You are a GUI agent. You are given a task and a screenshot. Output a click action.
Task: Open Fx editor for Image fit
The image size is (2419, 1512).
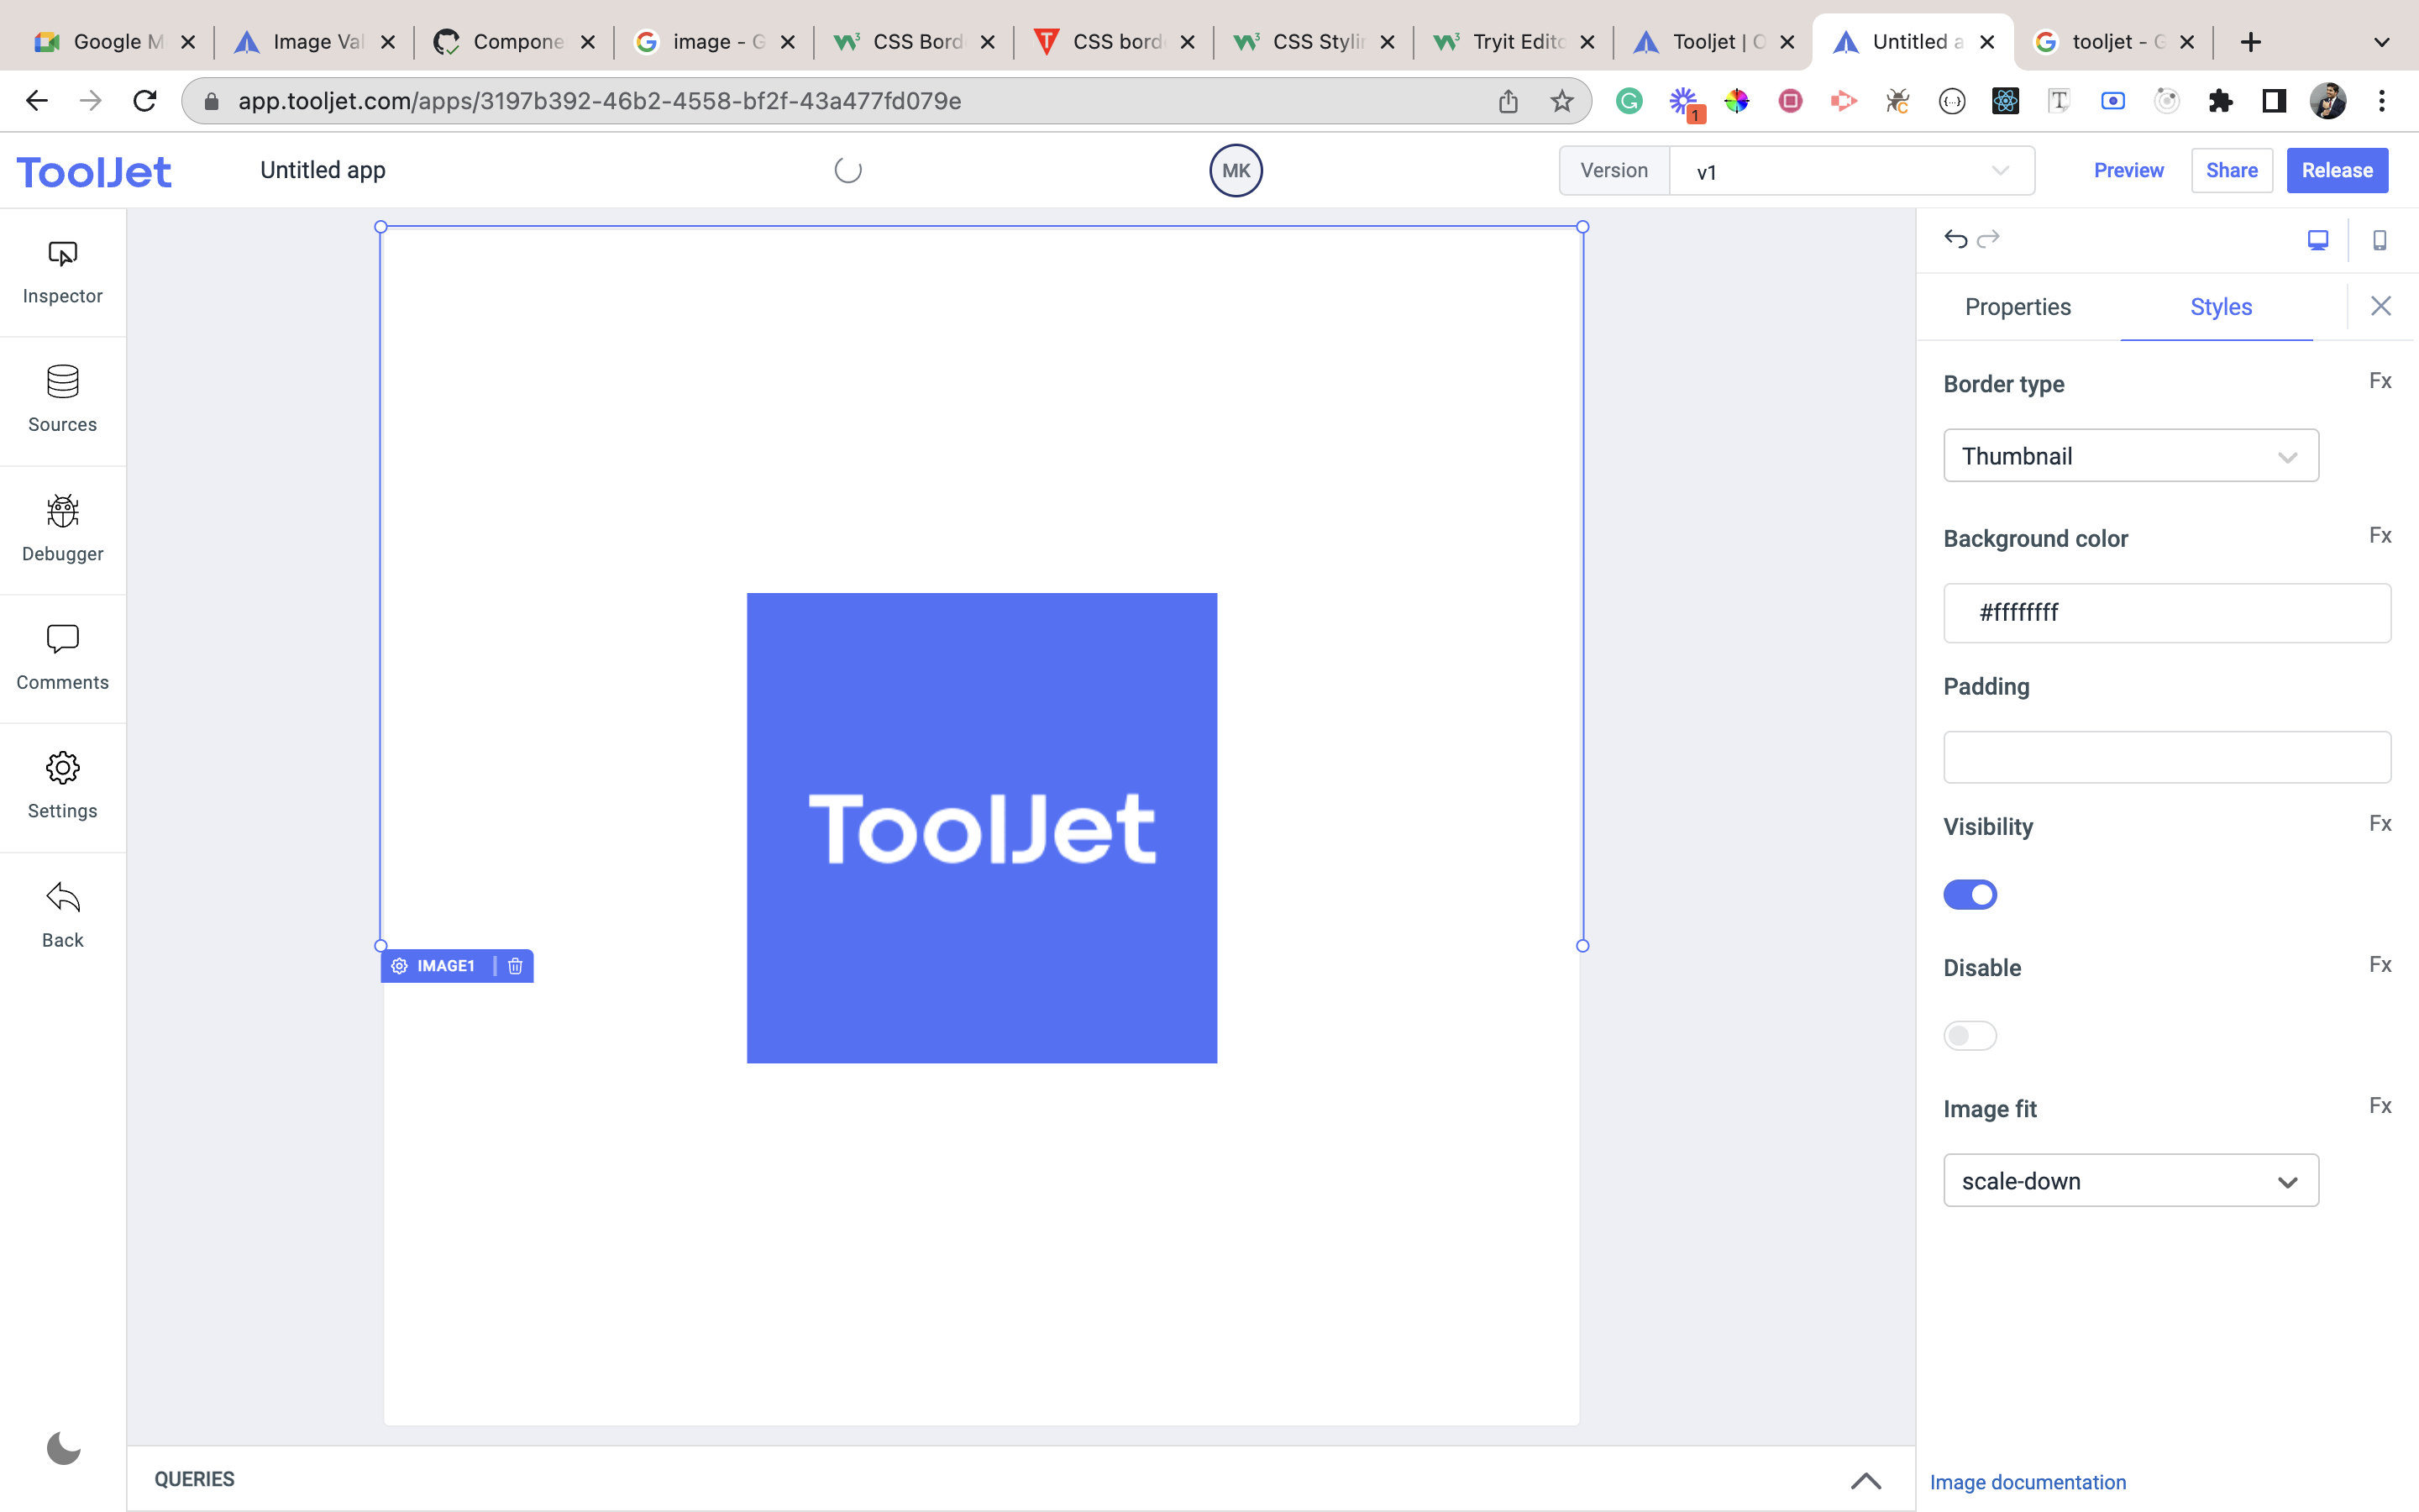[2380, 1106]
